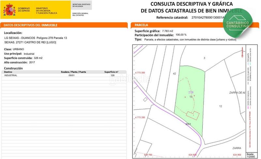Select 'SEIXAS. 27271 CASTRO DE REI [LUGO]'
Screen dimensions: 261x159
tap(30, 43)
